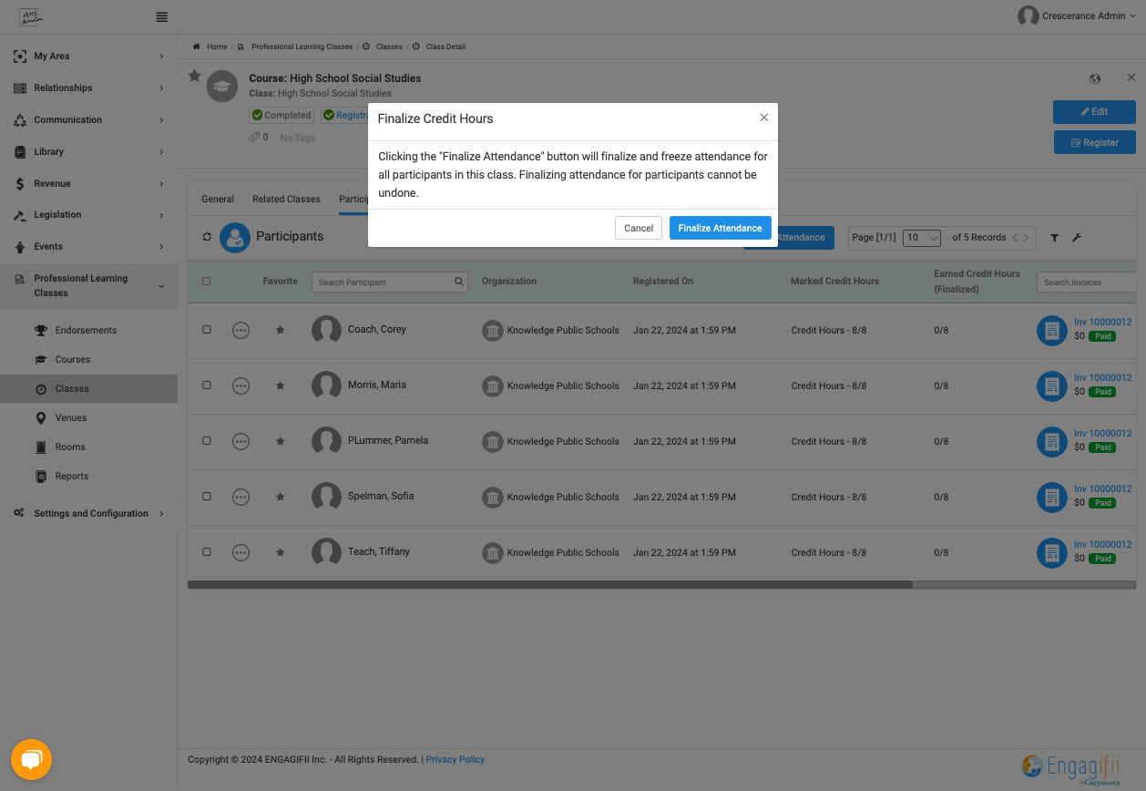Viewport: 1146px width, 791px height.
Task: Close the Finalize Credit Hours dialog with X
Action: pos(764,118)
